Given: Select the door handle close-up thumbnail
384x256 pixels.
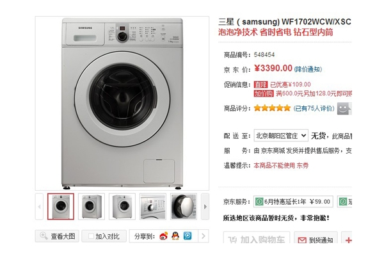Looking at the screenshot, I should point(184,207).
